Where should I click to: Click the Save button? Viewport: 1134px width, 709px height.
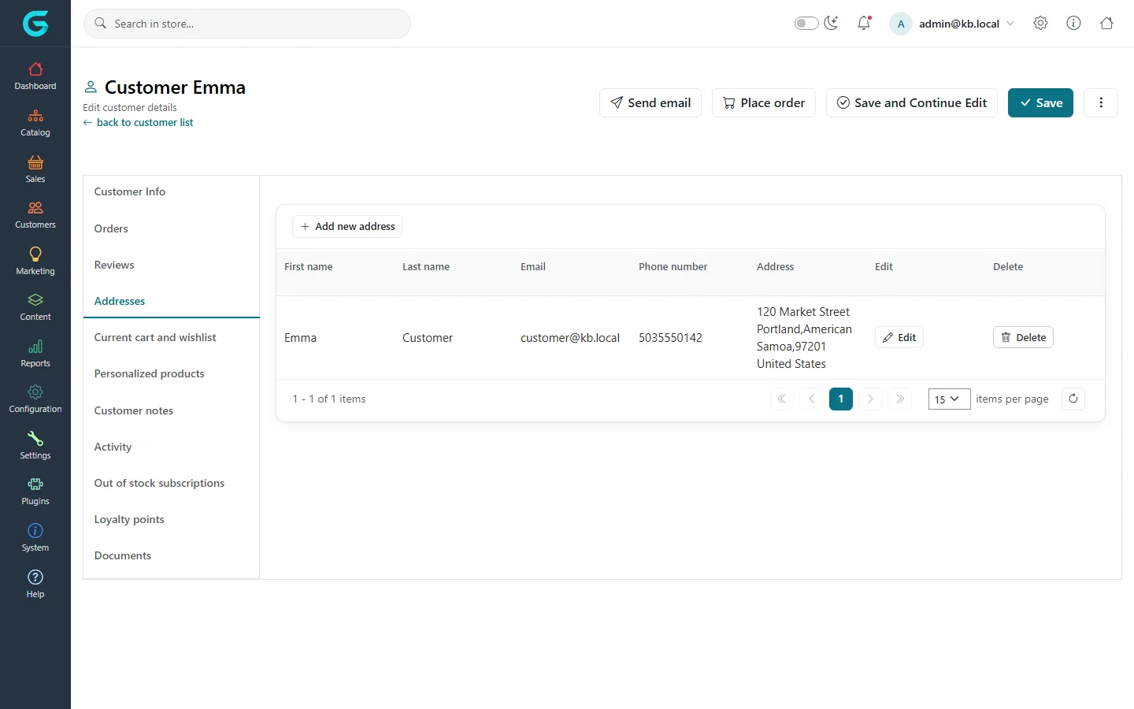(x=1040, y=102)
